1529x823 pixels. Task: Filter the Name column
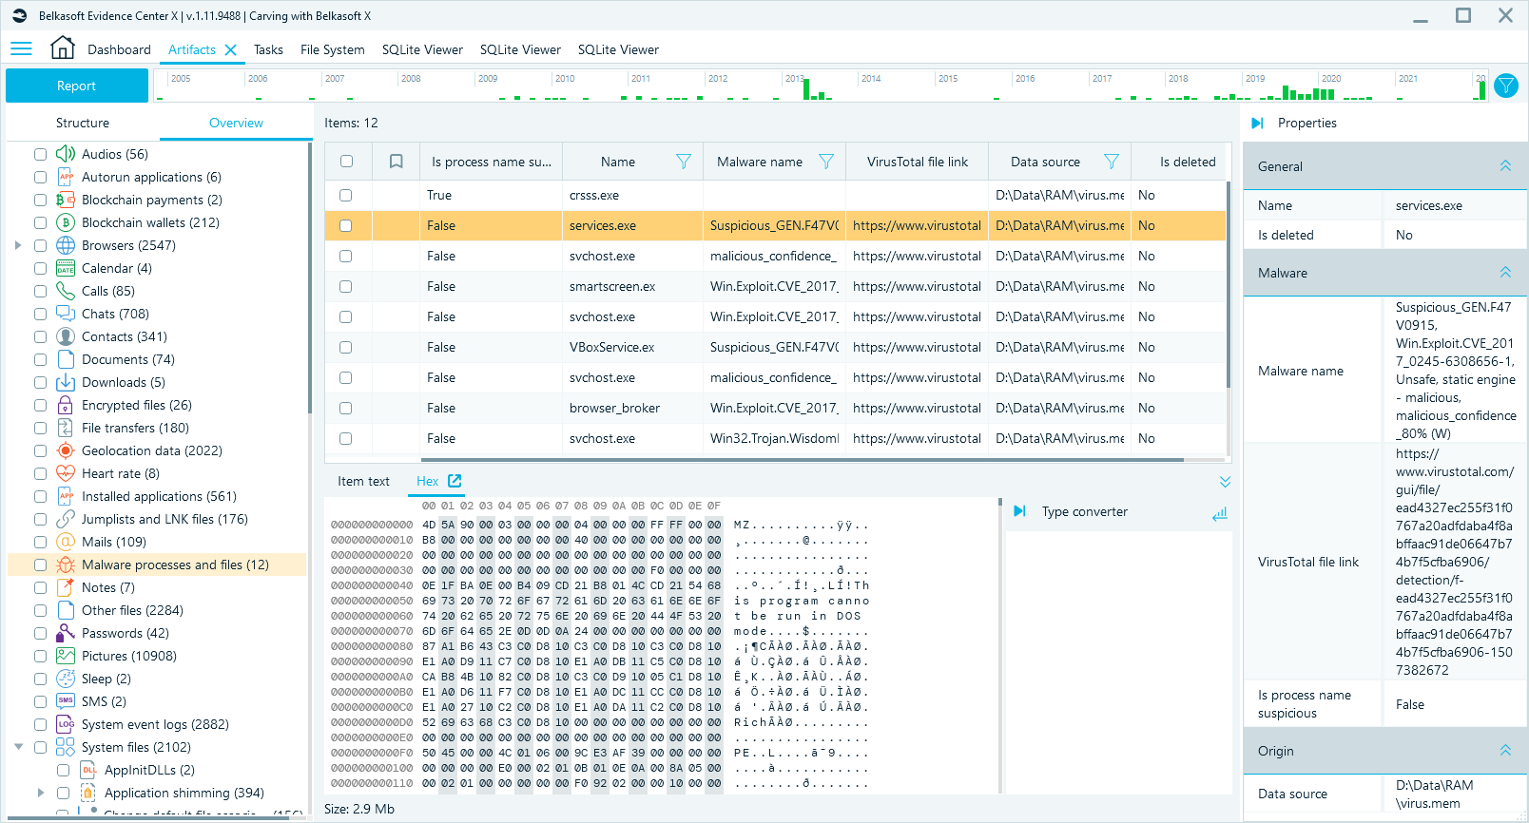click(x=683, y=162)
